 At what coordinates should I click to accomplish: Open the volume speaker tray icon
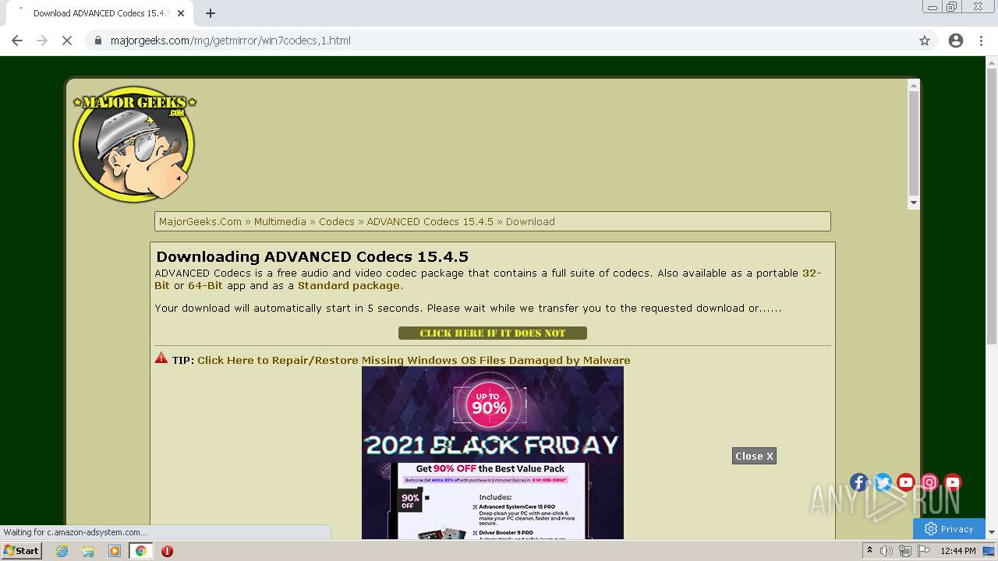tap(887, 551)
